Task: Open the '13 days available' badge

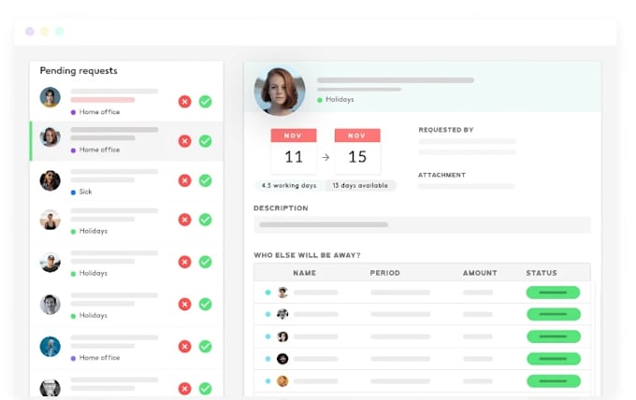Action: tap(360, 185)
